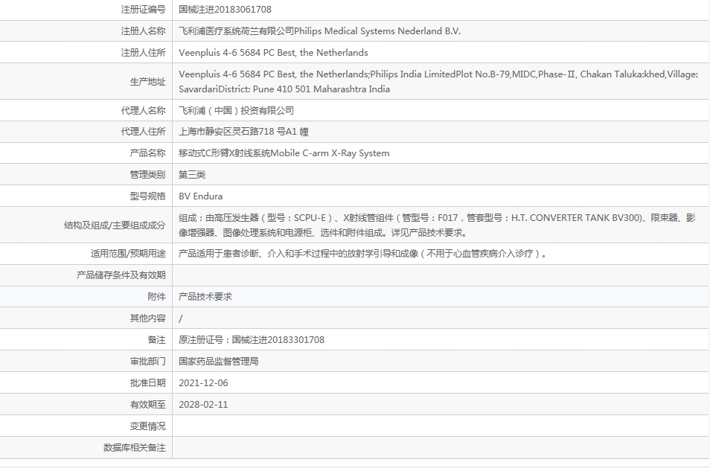This screenshot has height=468, width=710.
Task: Click the slash value in 其他内容 row
Action: [181, 318]
